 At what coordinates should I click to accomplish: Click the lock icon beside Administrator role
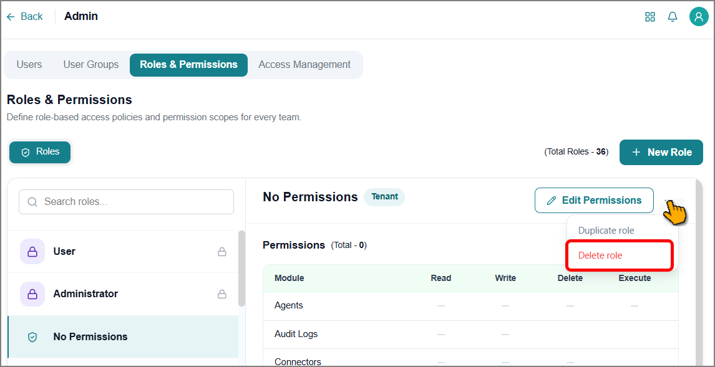coord(222,293)
